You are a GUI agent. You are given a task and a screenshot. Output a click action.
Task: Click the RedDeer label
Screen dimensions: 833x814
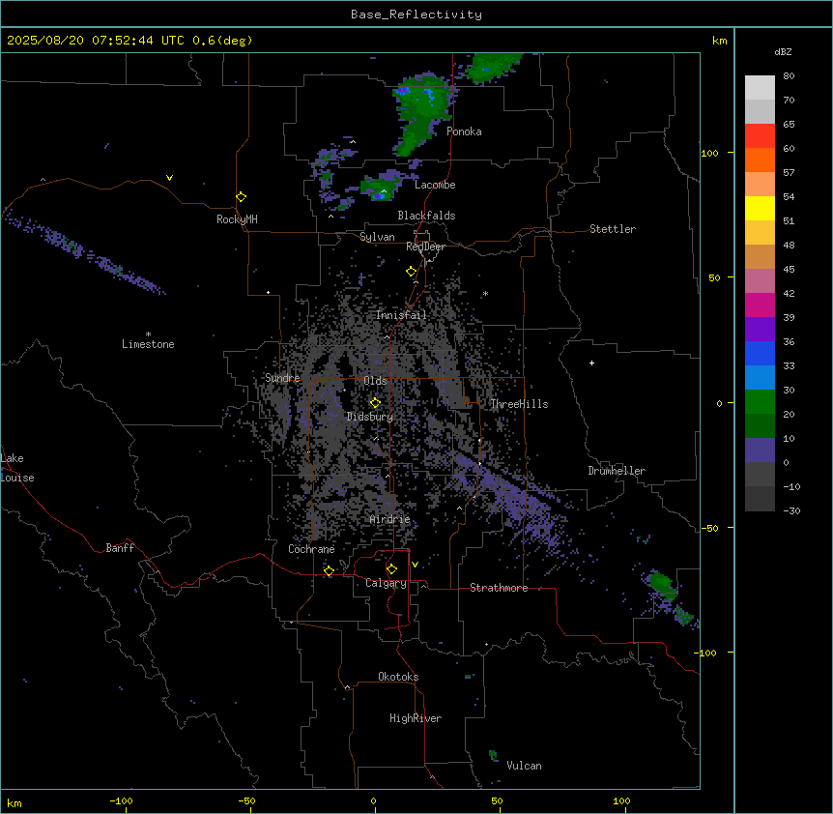coord(425,247)
